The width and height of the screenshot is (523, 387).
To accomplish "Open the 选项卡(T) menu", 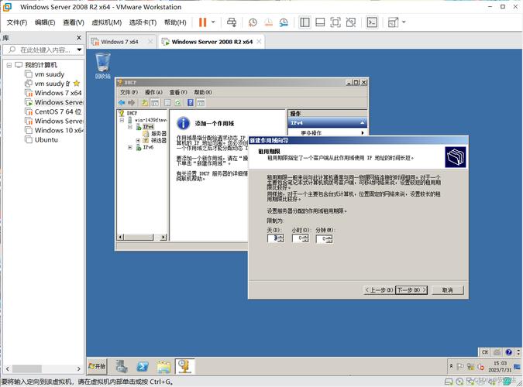I will click(143, 22).
